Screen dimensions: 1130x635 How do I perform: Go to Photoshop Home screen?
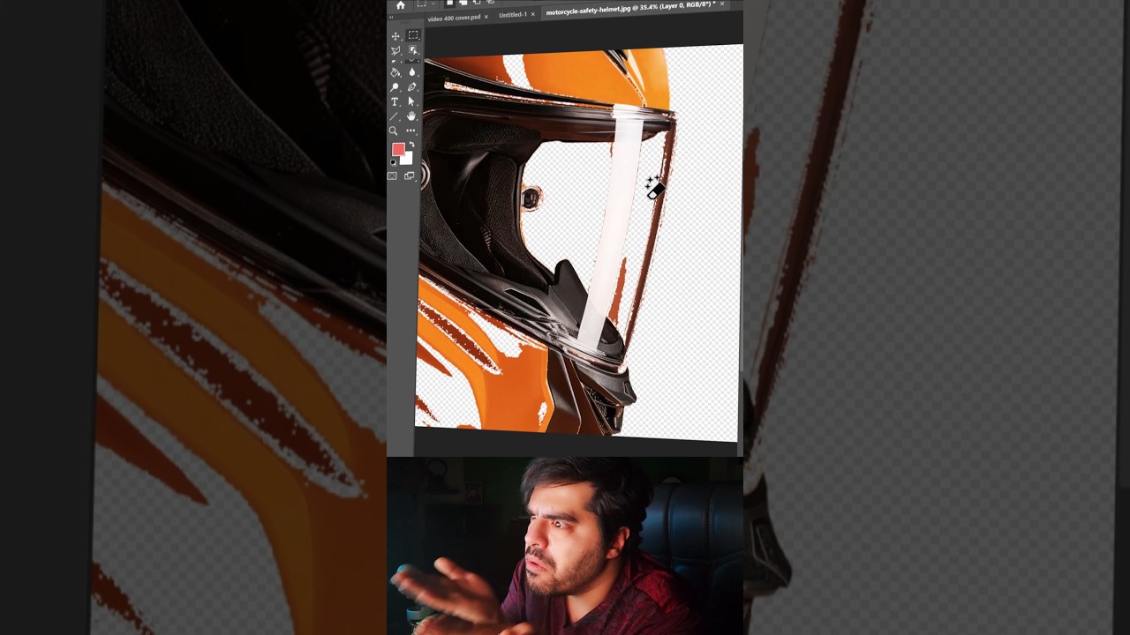(400, 5)
